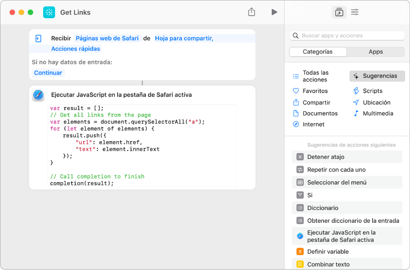Select the Favoritos category
The width and height of the screenshot is (410, 270).
(x=315, y=91)
